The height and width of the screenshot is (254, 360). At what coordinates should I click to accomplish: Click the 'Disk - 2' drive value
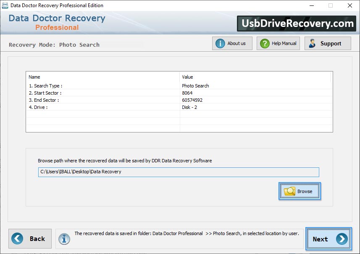pyautogui.click(x=189, y=107)
